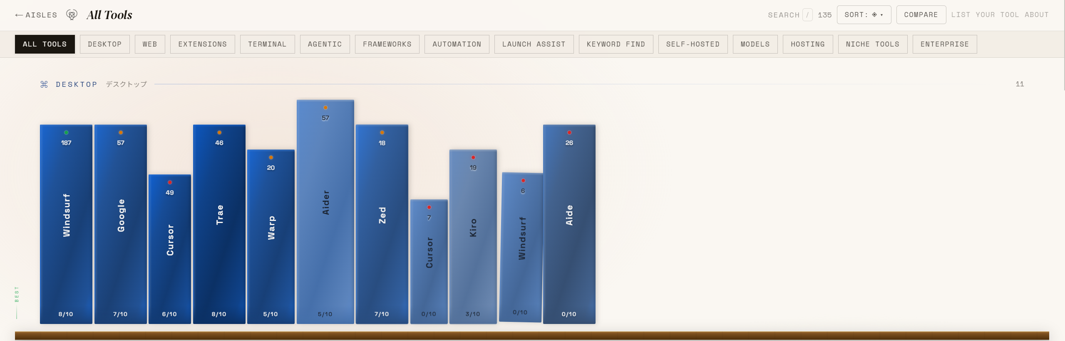Viewport: 1065px width, 341px height.
Task: Open the Cursor book scored 6/10
Action: pyautogui.click(x=170, y=249)
